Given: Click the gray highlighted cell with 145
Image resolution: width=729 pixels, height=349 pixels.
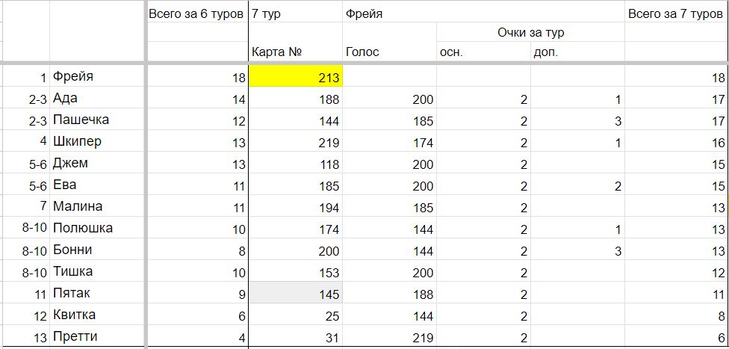Looking at the screenshot, I should click(x=296, y=294).
